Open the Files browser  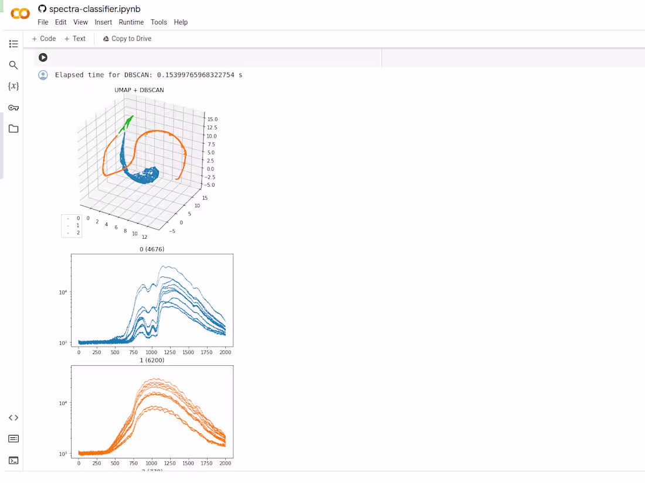[x=13, y=128]
